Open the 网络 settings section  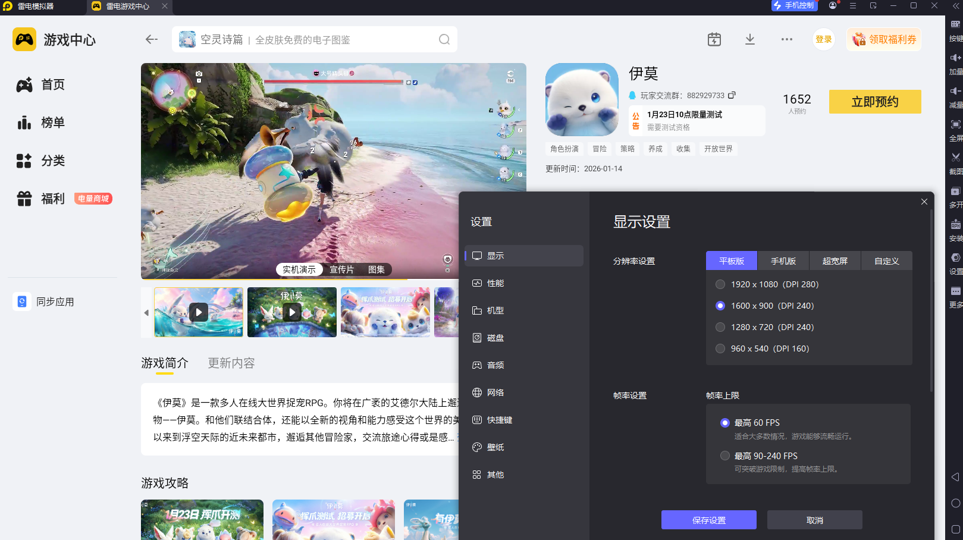[x=524, y=393]
